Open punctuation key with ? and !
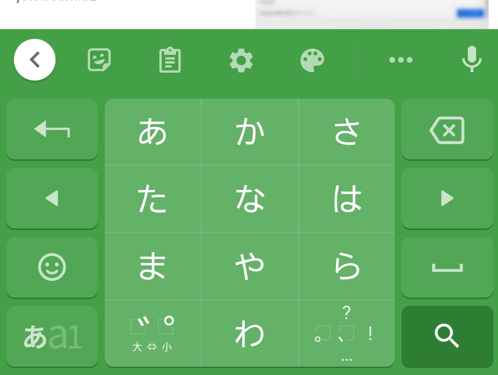 [347, 334]
